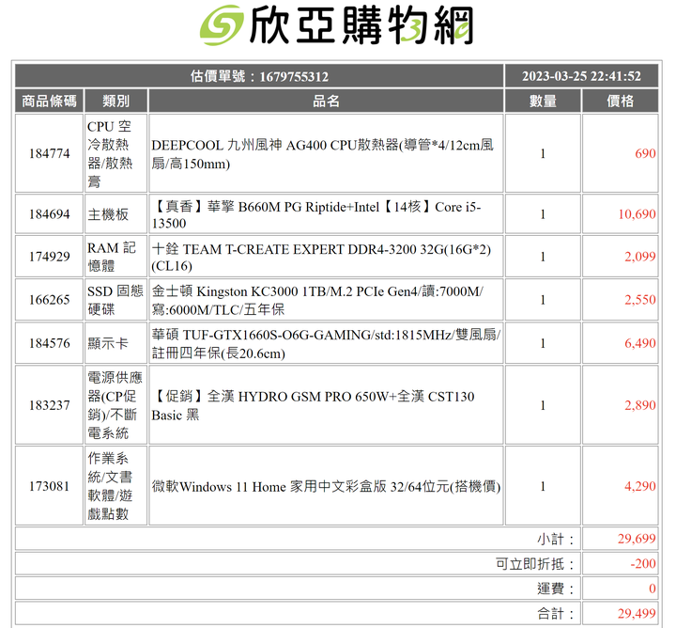Image resolution: width=676 pixels, height=628 pixels.
Task: Select product code 184774
Action: [49, 153]
